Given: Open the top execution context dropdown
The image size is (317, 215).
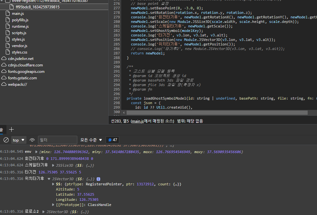Looking at the screenshot, I should [x=18, y=140].
